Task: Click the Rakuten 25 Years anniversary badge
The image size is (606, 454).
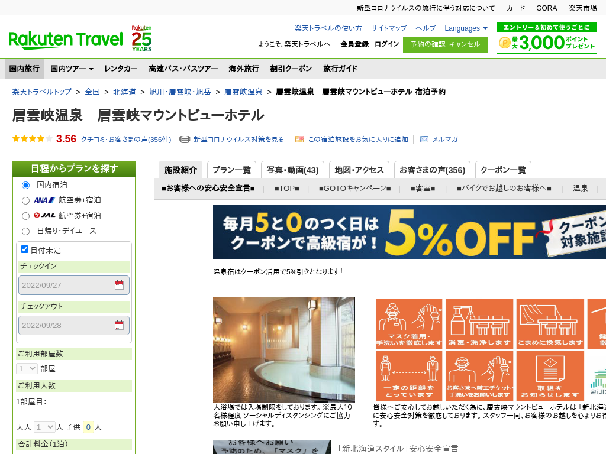Action: (141, 38)
